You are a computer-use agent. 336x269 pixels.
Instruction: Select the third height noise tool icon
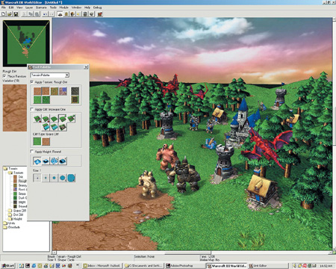point(55,161)
